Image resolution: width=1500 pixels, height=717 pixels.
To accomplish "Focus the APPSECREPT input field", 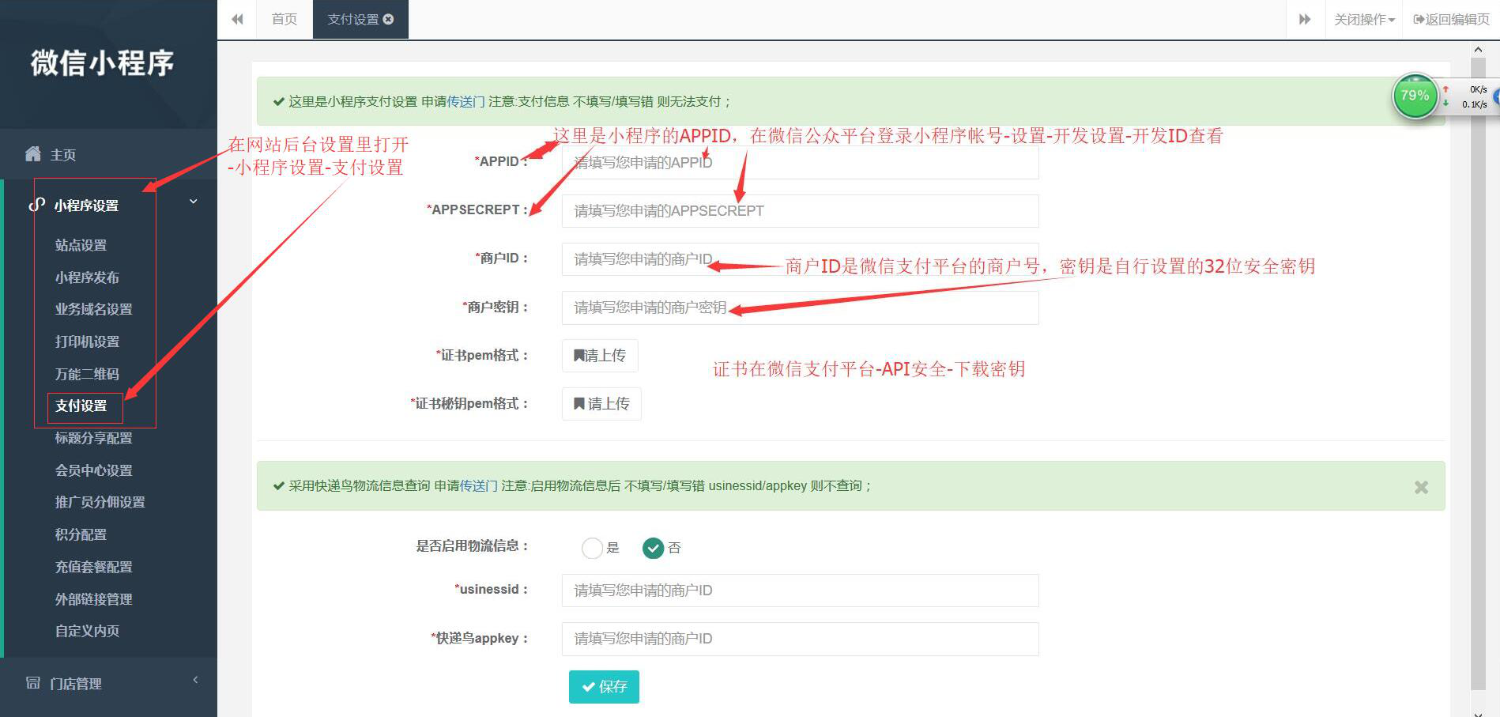I will point(800,211).
